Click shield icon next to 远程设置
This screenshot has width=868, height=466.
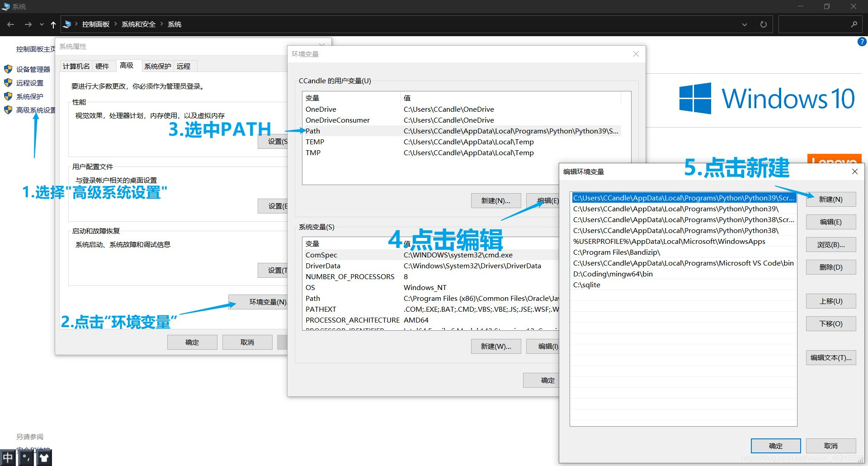[x=8, y=83]
